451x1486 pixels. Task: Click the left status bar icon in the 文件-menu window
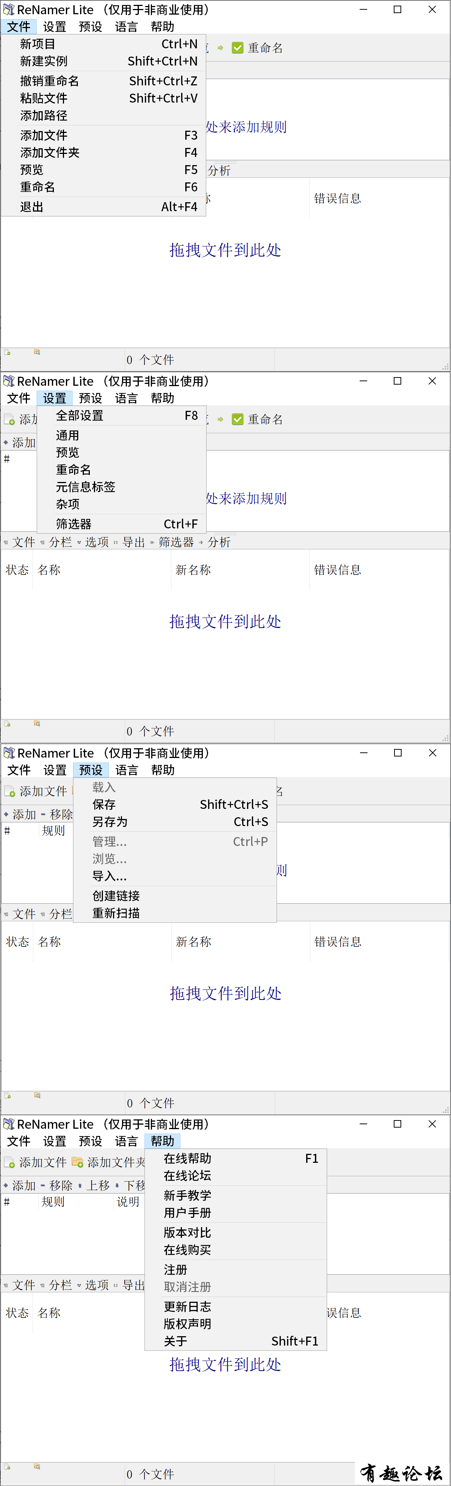(7, 352)
